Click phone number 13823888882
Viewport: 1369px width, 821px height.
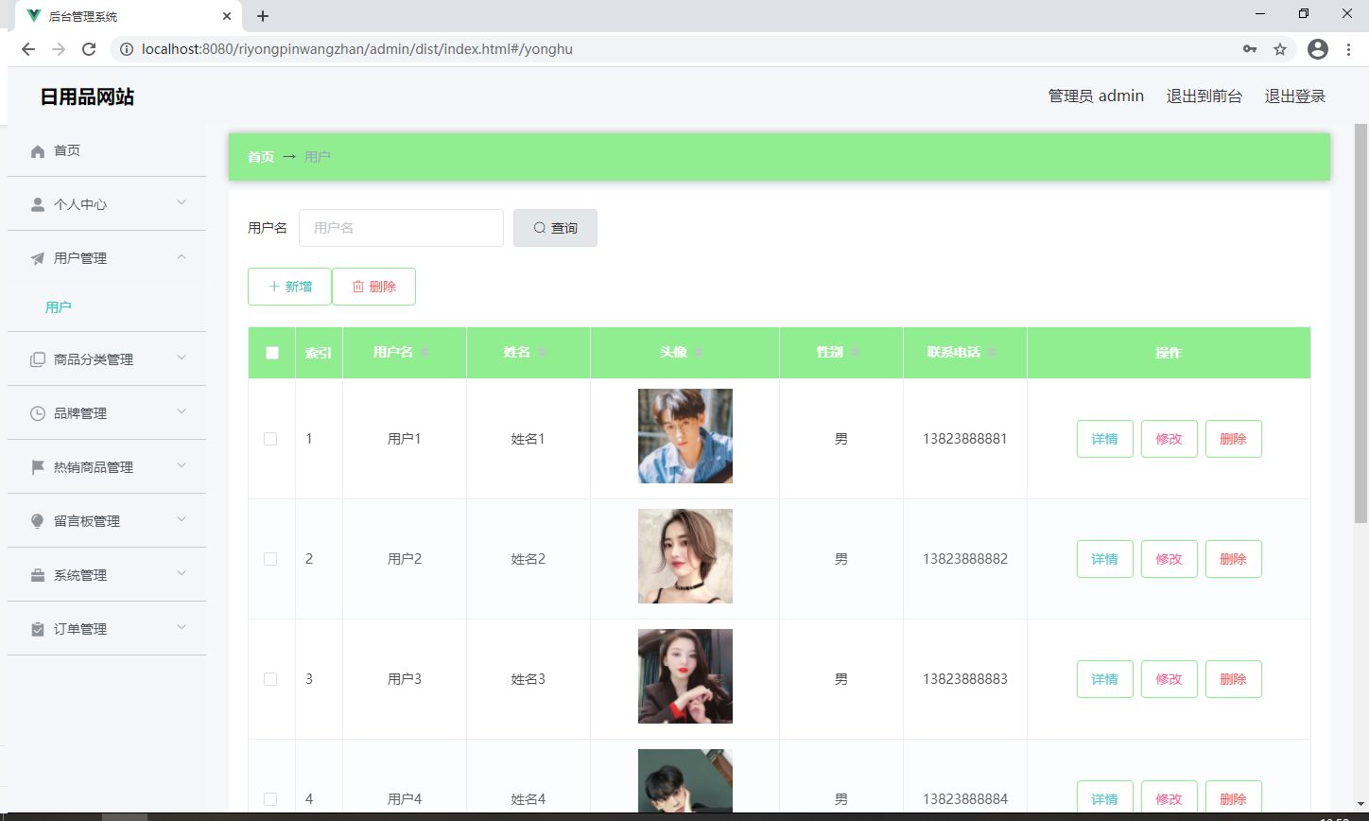(x=965, y=559)
